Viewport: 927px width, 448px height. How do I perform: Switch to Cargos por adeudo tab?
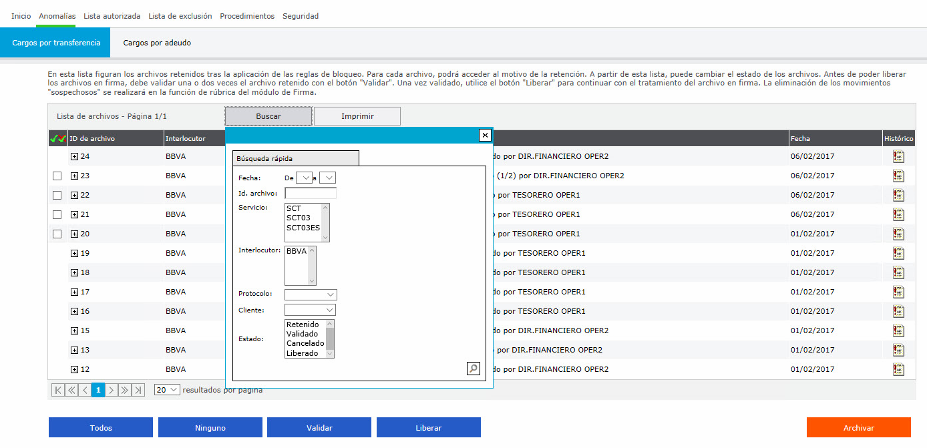coord(157,43)
